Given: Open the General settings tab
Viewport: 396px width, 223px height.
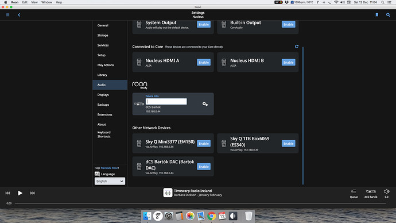Looking at the screenshot, I should point(110,25).
